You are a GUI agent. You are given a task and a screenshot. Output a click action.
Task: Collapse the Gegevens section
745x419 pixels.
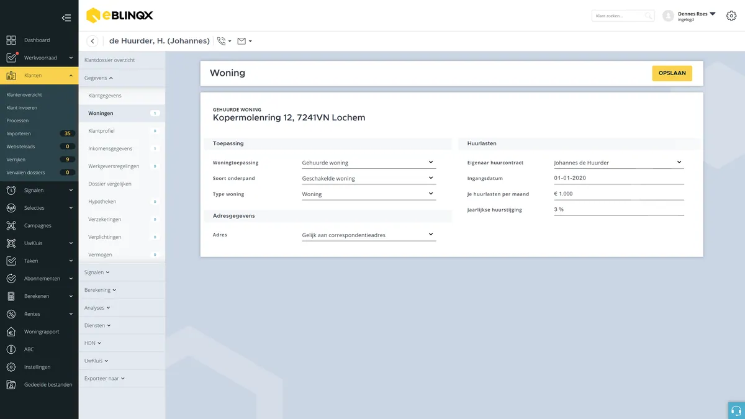[99, 78]
